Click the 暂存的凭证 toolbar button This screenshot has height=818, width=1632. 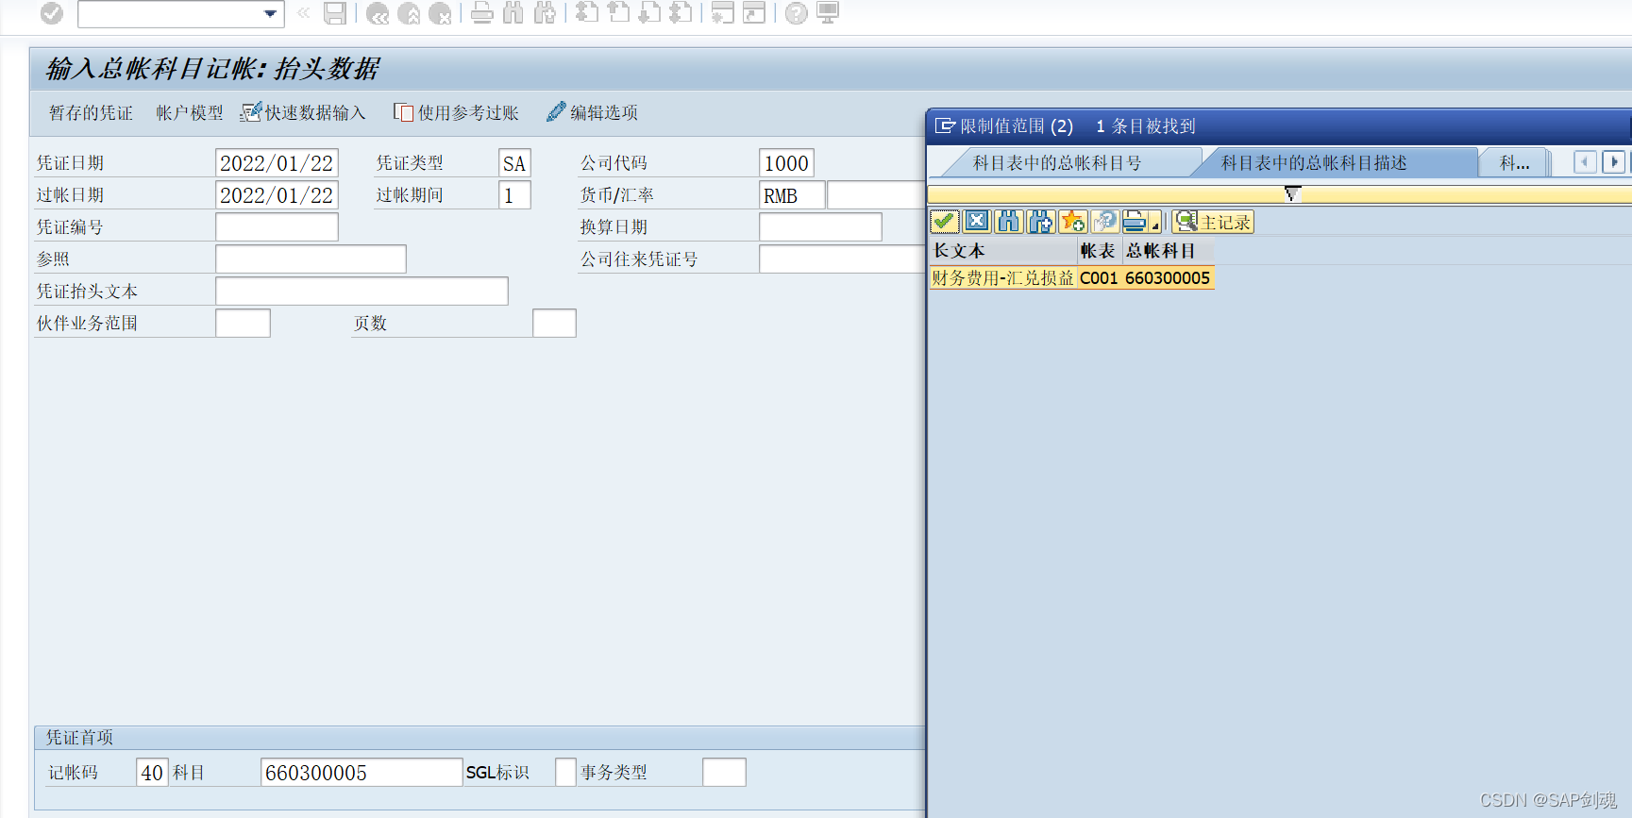tap(91, 112)
